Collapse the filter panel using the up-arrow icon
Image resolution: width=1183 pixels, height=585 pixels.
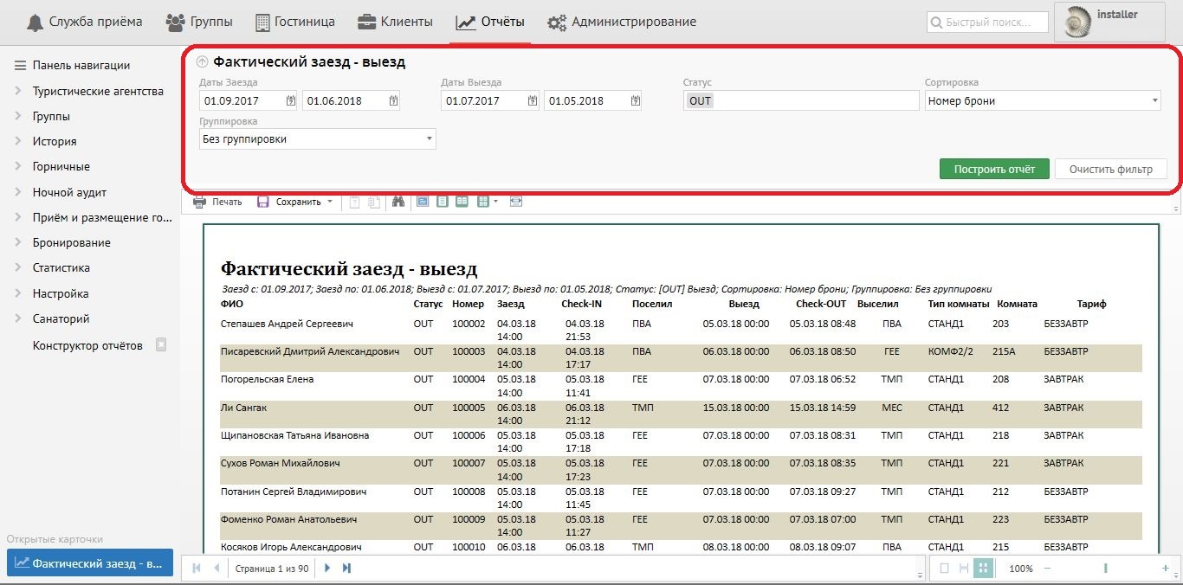point(202,62)
